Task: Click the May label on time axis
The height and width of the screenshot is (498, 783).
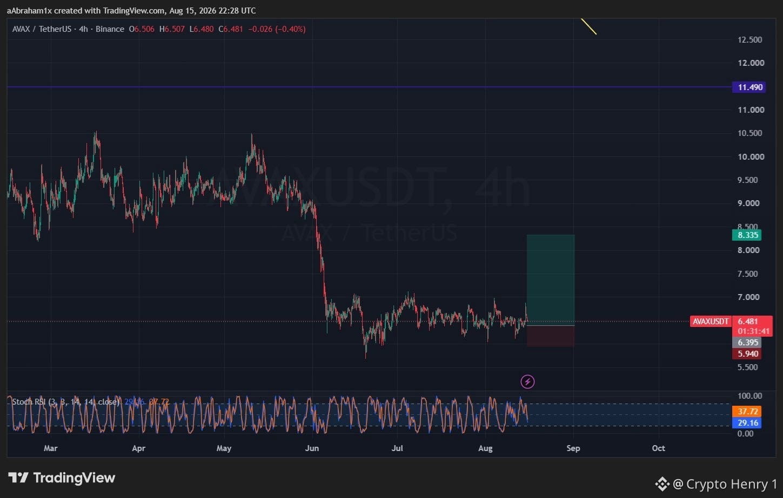Action: coord(224,448)
